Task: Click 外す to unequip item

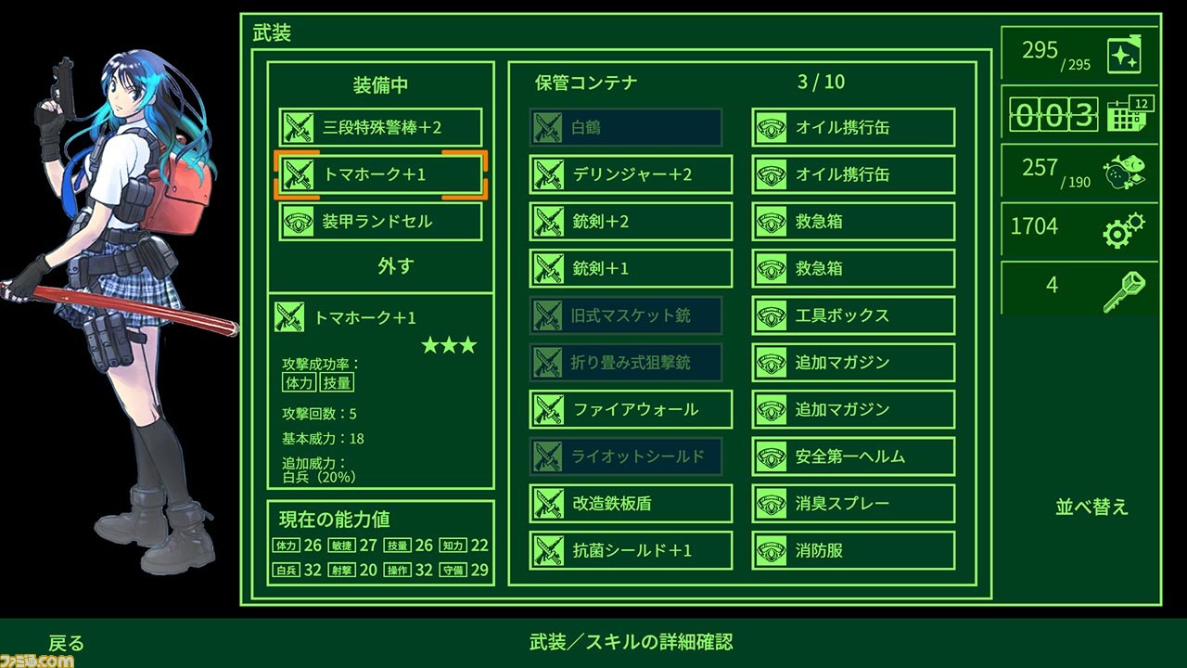Action: click(395, 266)
